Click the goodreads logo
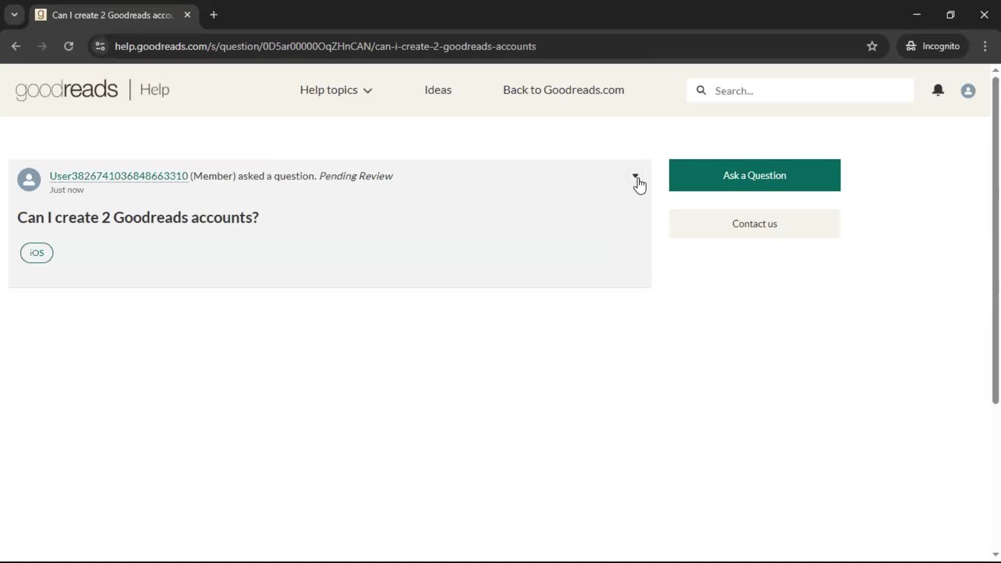1001x563 pixels. (67, 90)
